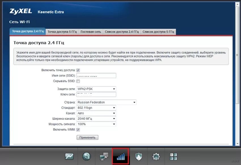This screenshot has height=165, width=241.
Task: Open the 'Мощность сигнала' 100% dropdown
Action: click(96, 124)
